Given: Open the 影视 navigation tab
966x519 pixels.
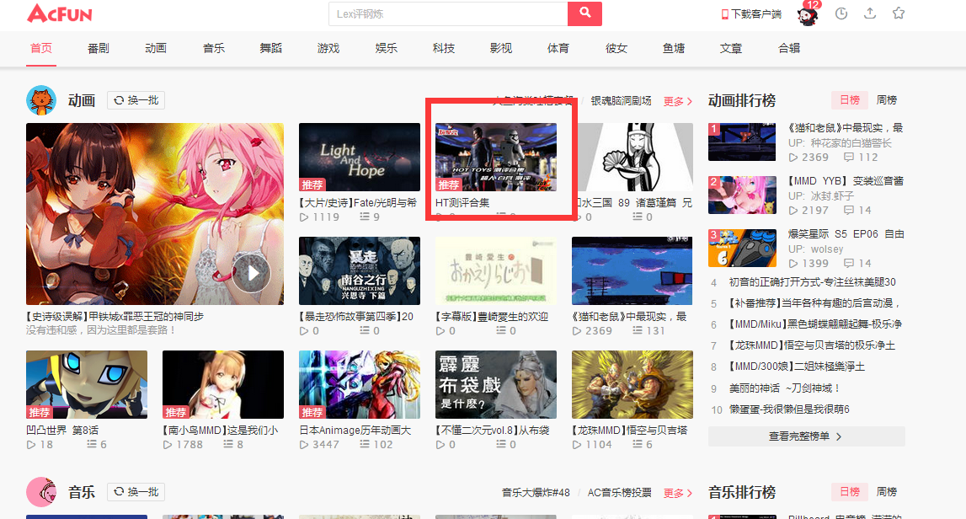Looking at the screenshot, I should pos(501,48).
